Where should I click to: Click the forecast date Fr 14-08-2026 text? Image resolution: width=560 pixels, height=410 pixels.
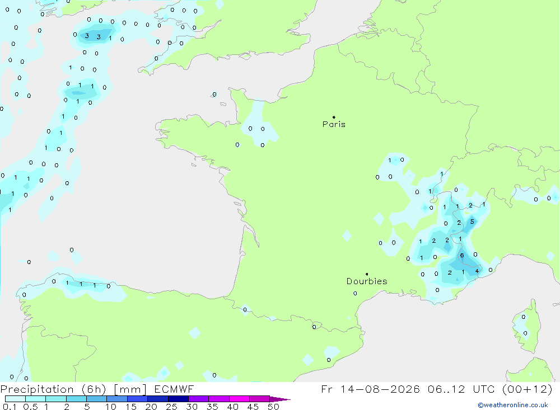370,389
